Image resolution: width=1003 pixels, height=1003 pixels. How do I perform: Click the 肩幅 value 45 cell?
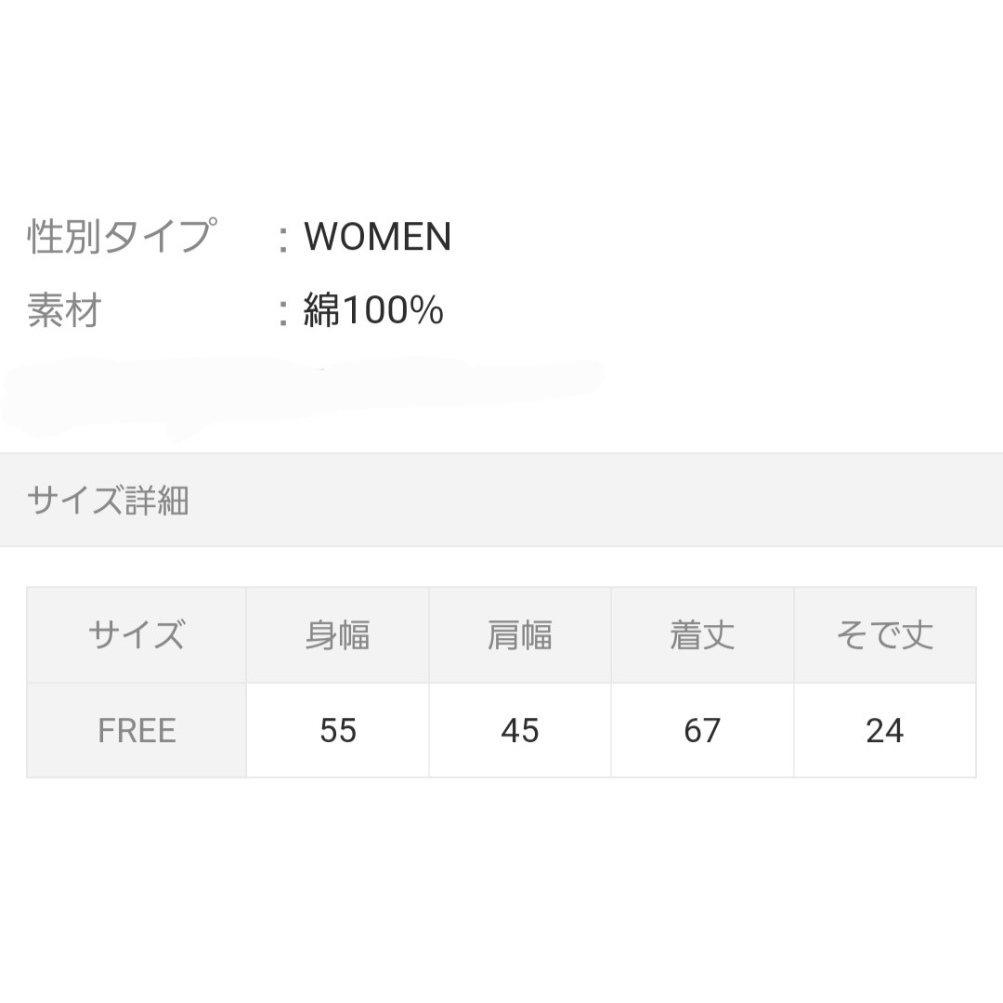[520, 730]
